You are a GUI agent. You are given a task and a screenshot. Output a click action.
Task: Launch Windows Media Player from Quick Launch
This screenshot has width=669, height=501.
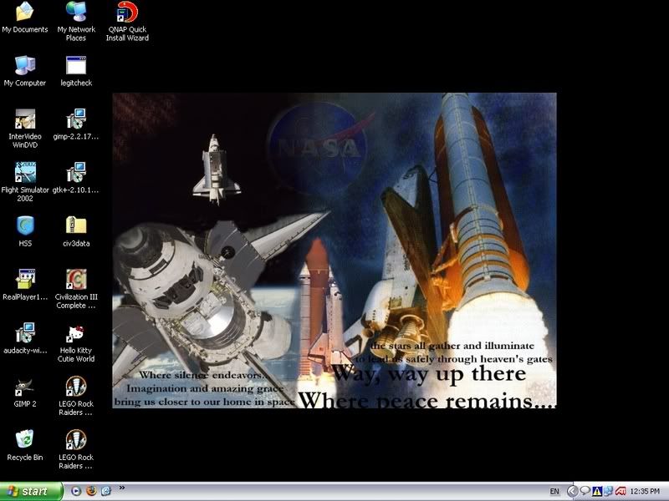click(76, 491)
